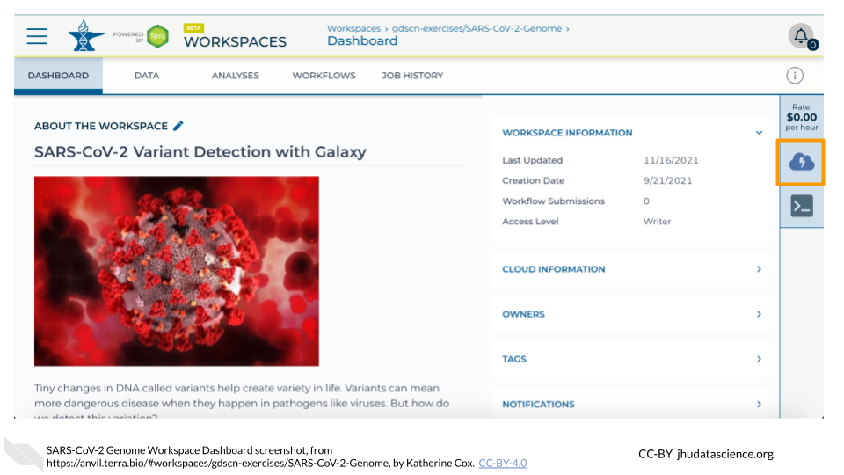Open the notifications bell icon

click(801, 36)
